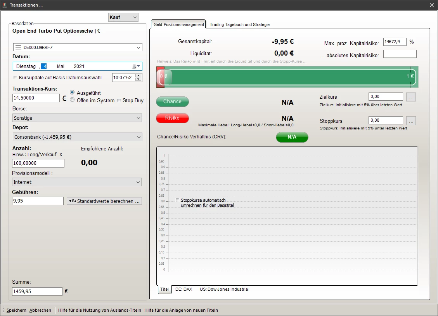Click the ellipsis button next to Zielkurs
Image resolution: width=438 pixels, height=316 pixels.
coord(411,97)
